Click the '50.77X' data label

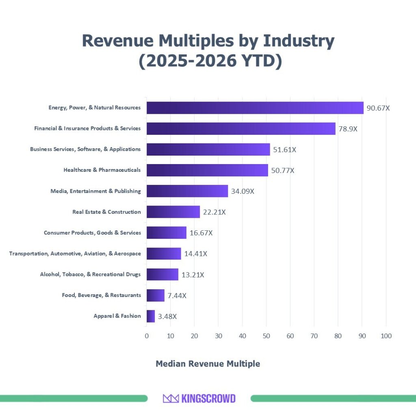point(283,170)
